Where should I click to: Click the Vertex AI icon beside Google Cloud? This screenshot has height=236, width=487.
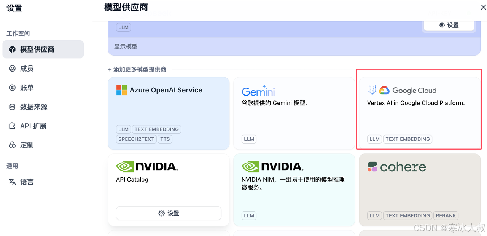point(372,90)
